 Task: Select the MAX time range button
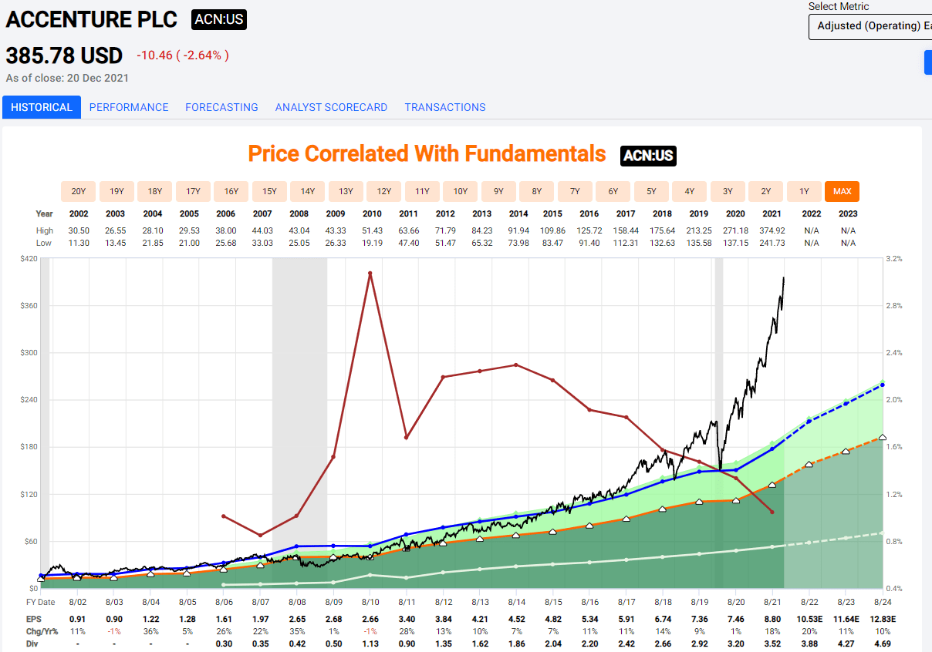[842, 191]
